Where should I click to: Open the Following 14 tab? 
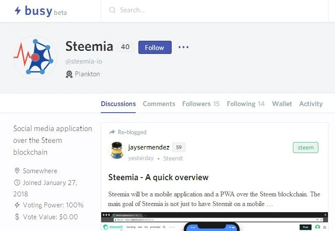click(246, 104)
